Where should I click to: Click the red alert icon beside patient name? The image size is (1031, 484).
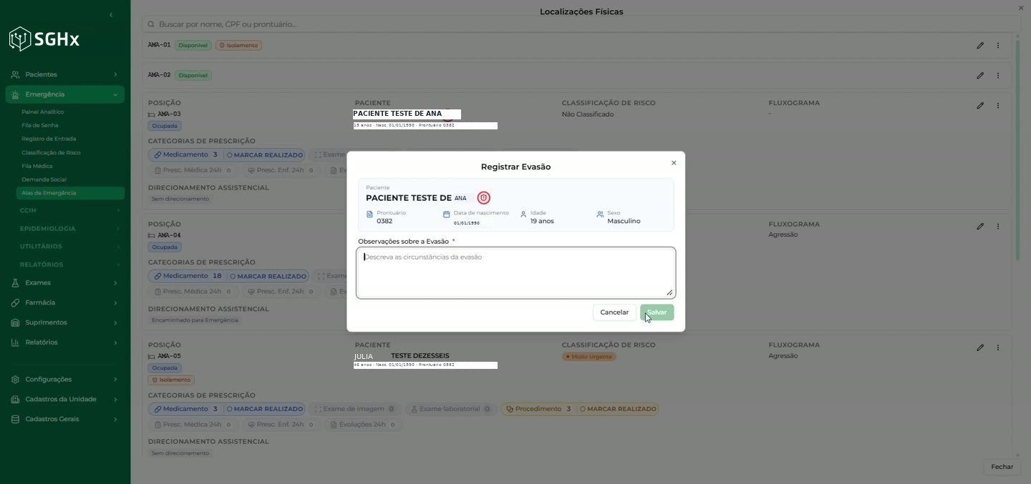(484, 198)
